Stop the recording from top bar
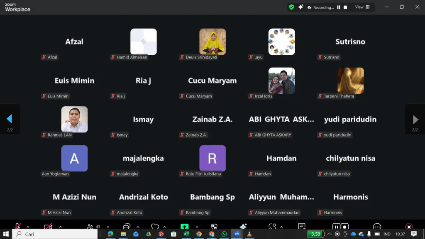425x239 pixels. click(345, 7)
